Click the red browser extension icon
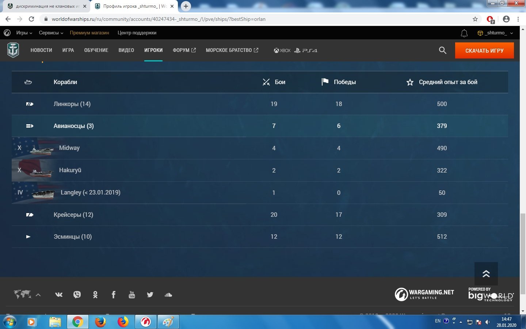Viewport: 526px width, 329px height. tap(491, 19)
